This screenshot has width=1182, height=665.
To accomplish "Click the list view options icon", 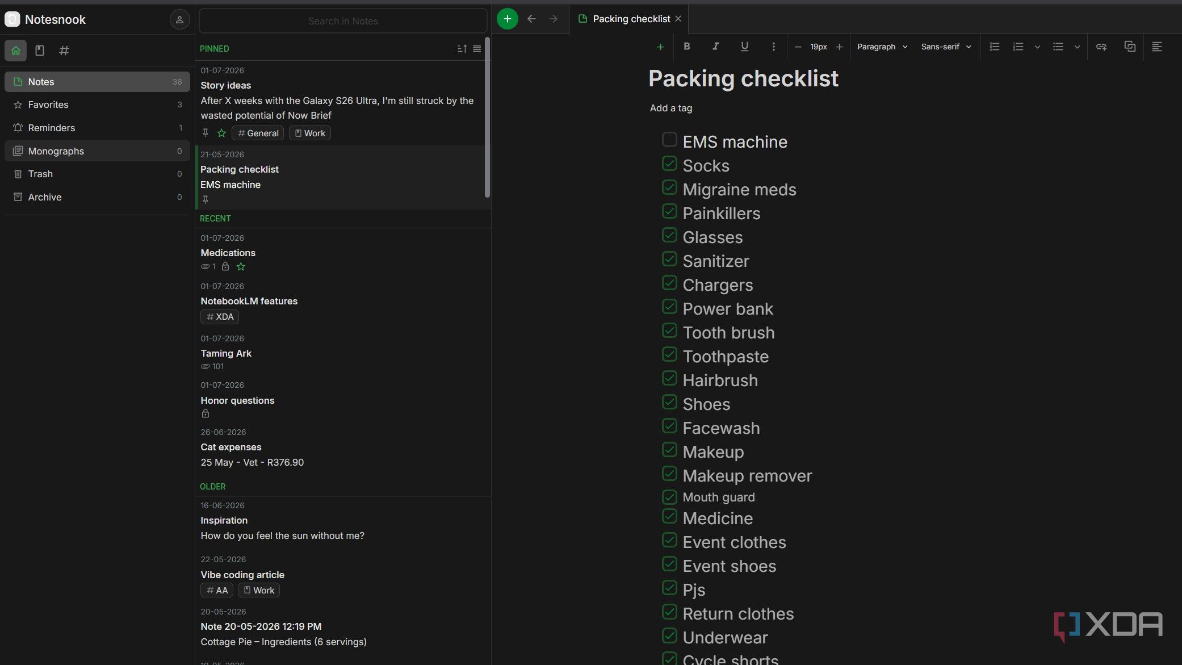I will pyautogui.click(x=477, y=49).
